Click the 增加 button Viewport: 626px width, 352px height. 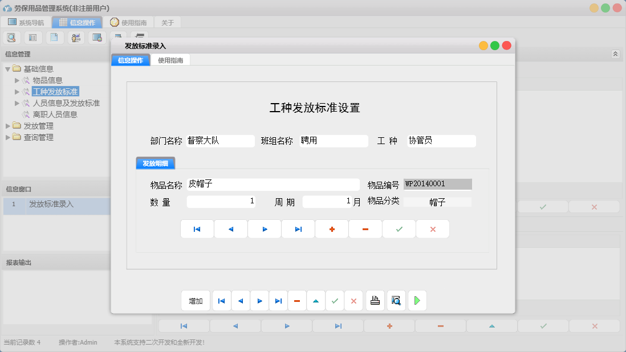[196, 301]
